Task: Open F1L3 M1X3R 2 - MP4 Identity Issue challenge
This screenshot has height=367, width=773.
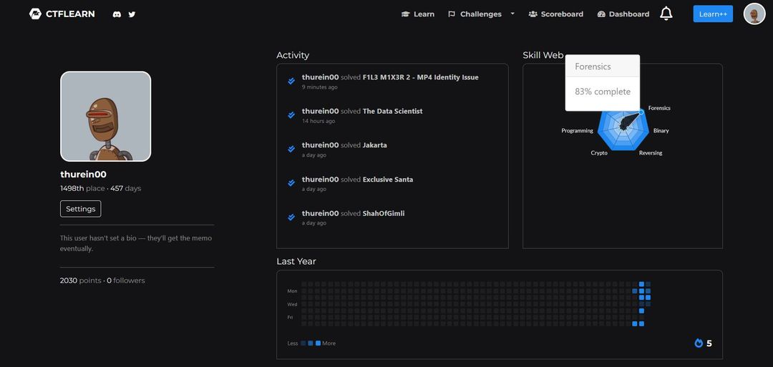Action: [x=421, y=77]
